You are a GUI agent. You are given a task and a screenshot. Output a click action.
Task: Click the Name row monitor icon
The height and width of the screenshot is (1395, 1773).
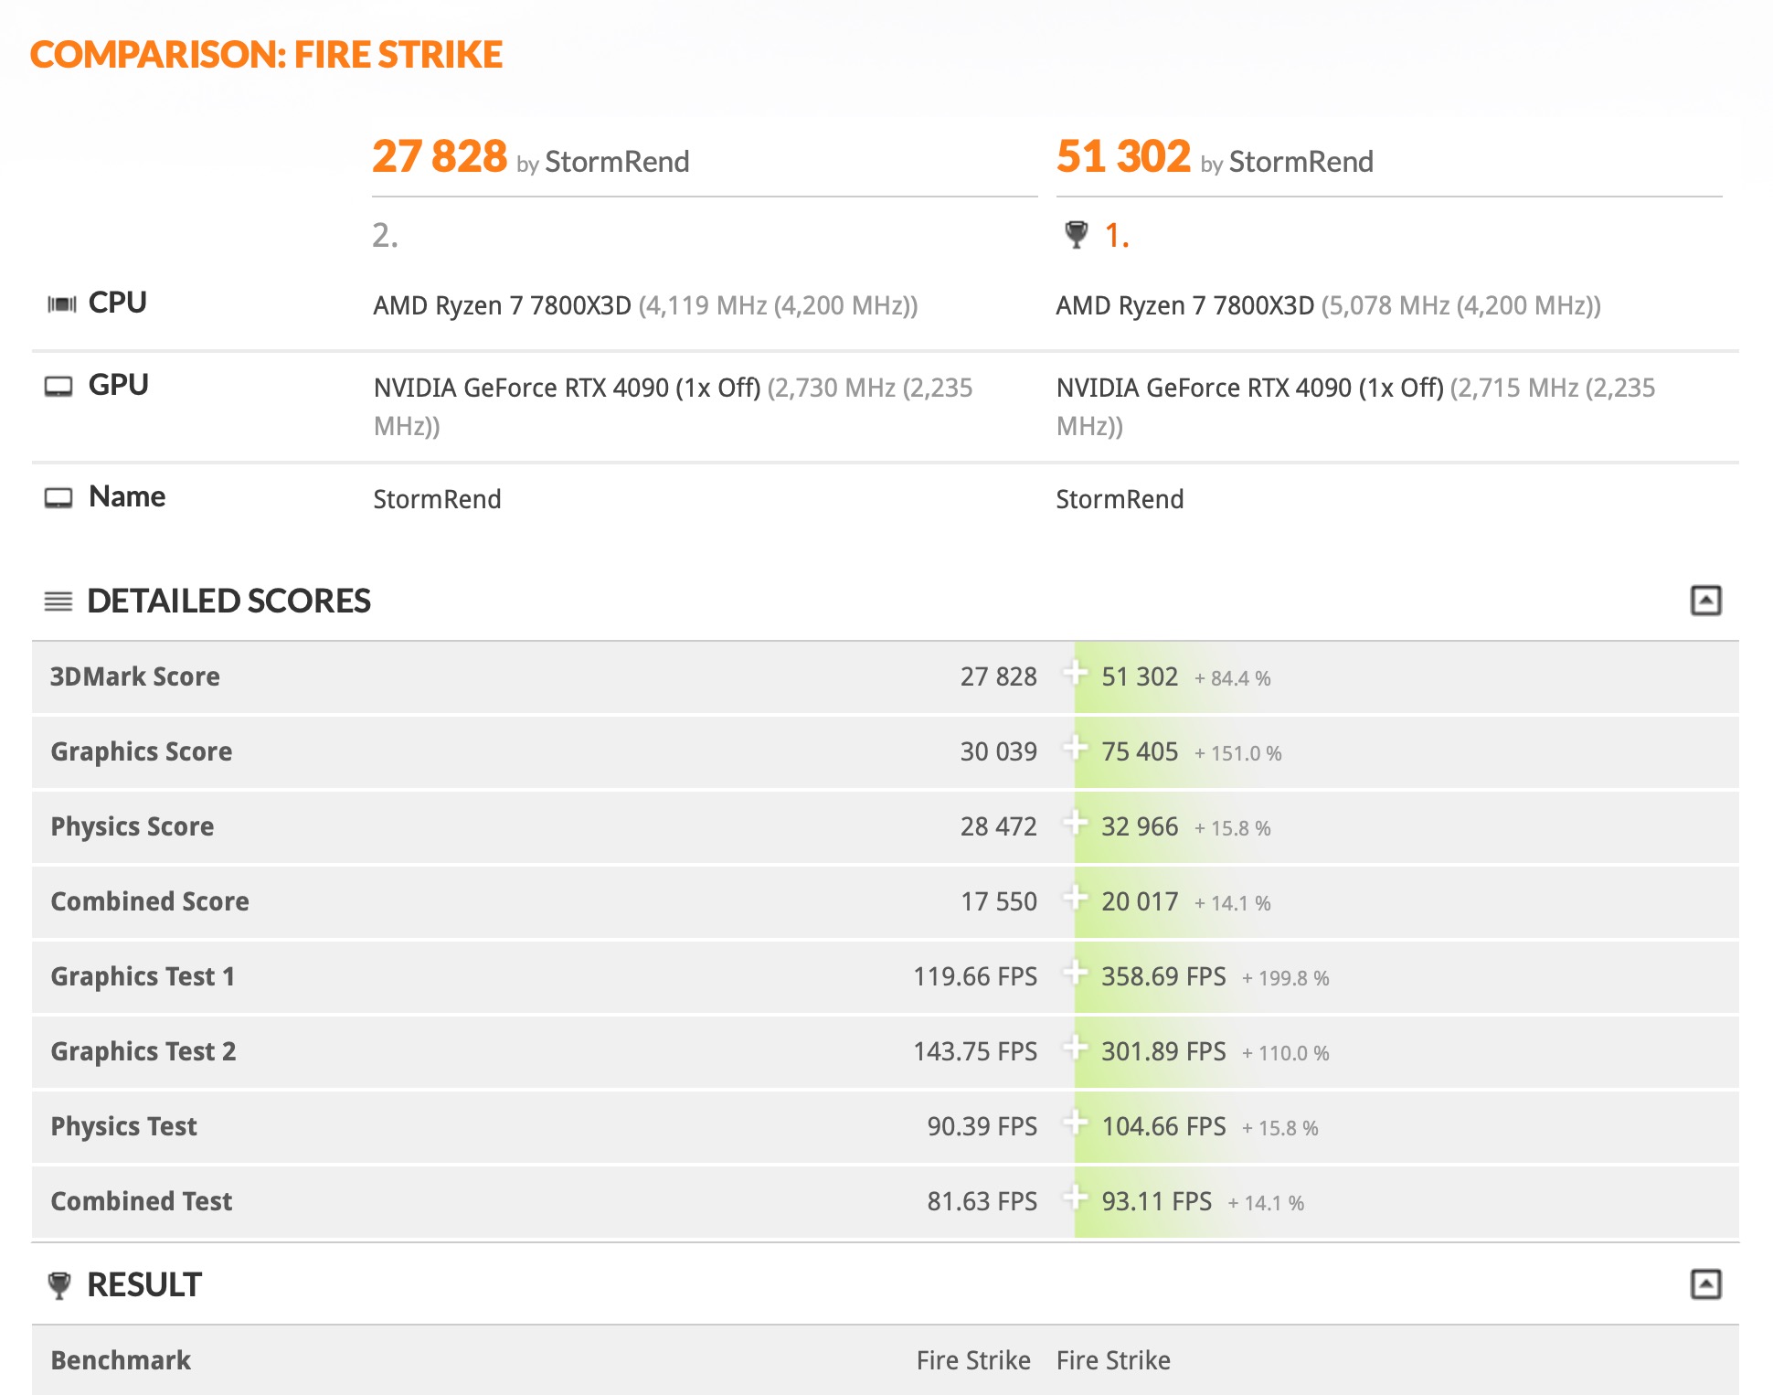(x=58, y=498)
